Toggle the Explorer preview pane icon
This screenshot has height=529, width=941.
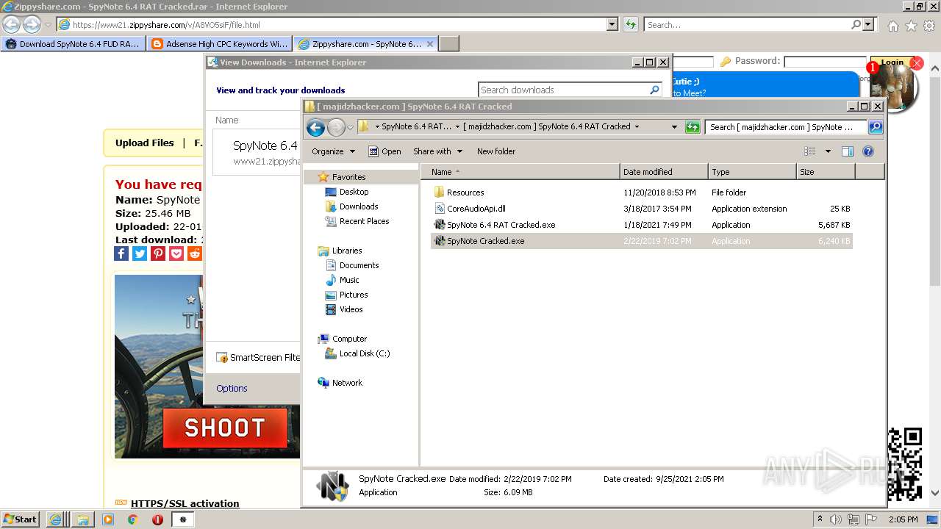[x=847, y=151]
